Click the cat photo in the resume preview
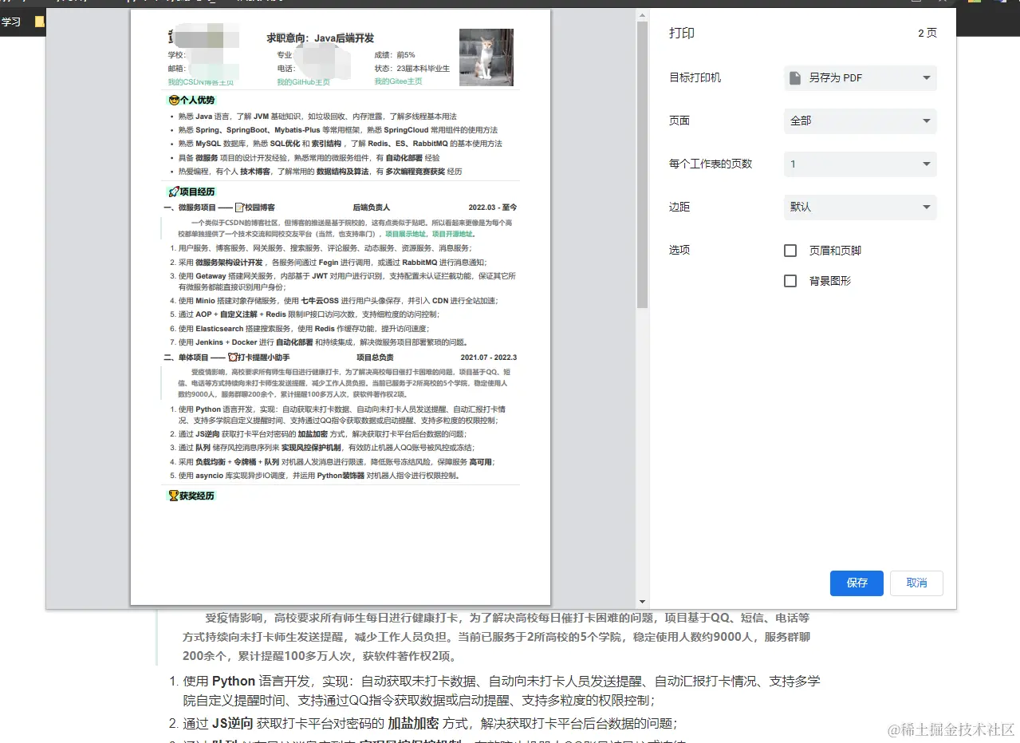The image size is (1020, 743). pos(486,57)
